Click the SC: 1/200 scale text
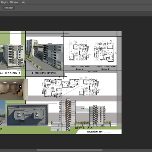The image size is (152, 152). click(x=92, y=72)
